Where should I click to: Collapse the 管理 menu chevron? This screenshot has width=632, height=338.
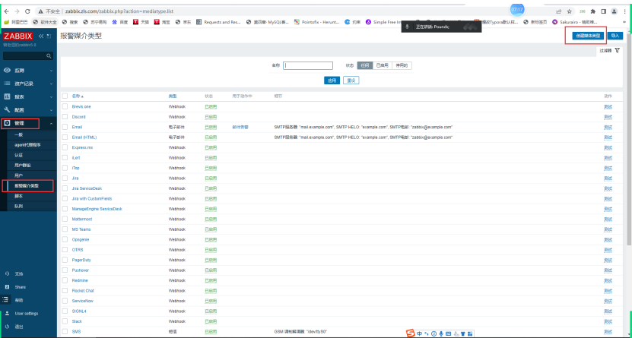coord(51,123)
